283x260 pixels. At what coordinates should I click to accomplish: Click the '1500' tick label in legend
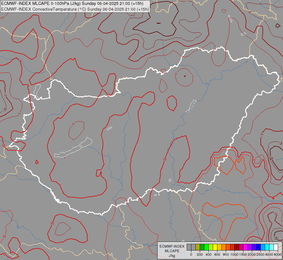pos(243,255)
